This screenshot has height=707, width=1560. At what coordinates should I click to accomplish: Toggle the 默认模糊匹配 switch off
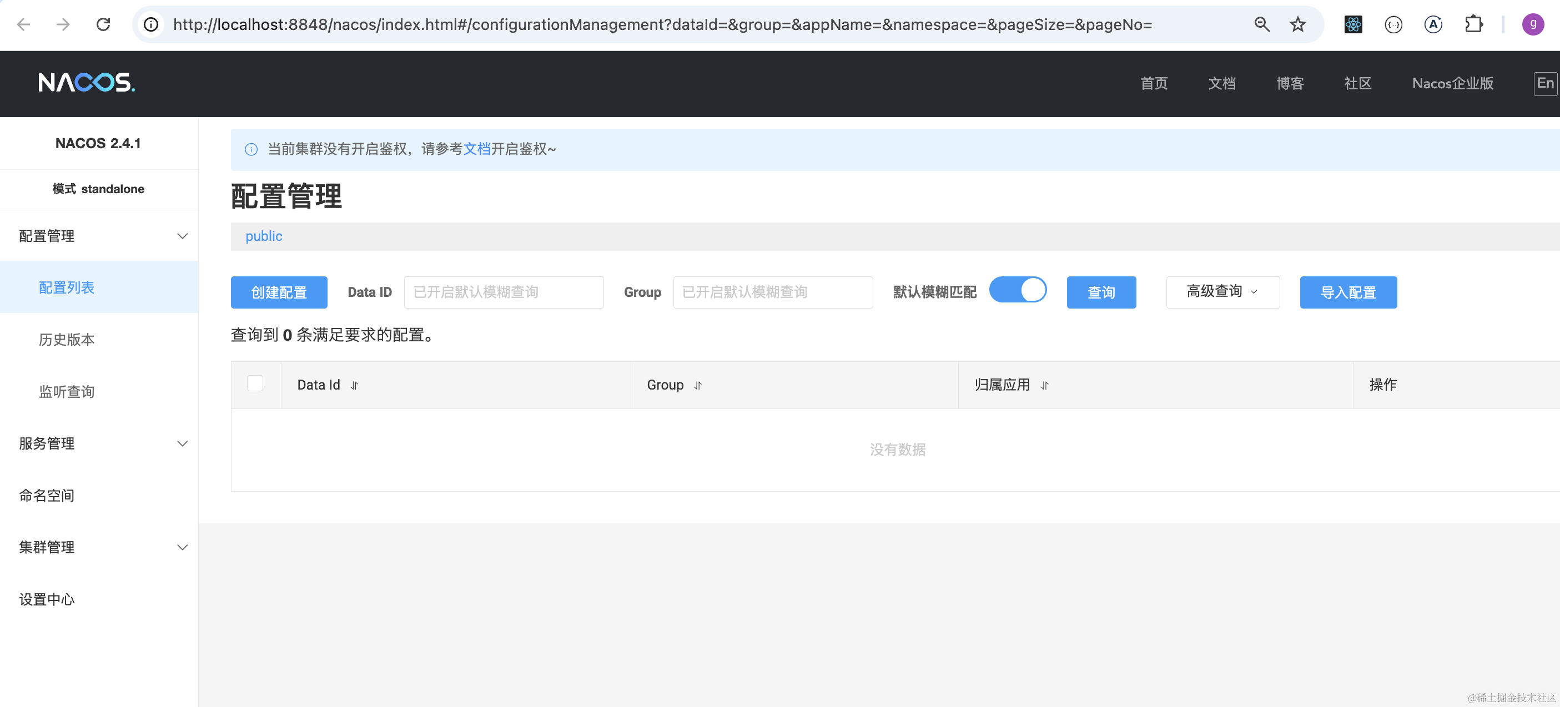[1018, 290]
